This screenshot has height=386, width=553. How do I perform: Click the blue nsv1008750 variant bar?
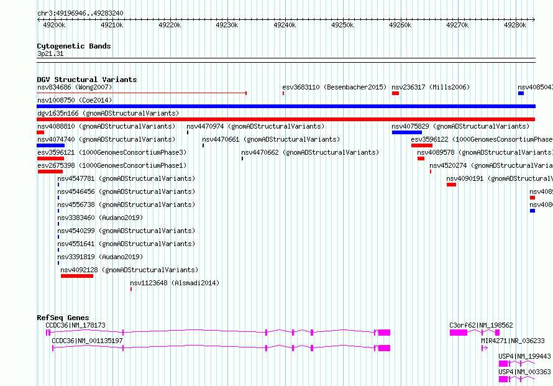(286, 106)
